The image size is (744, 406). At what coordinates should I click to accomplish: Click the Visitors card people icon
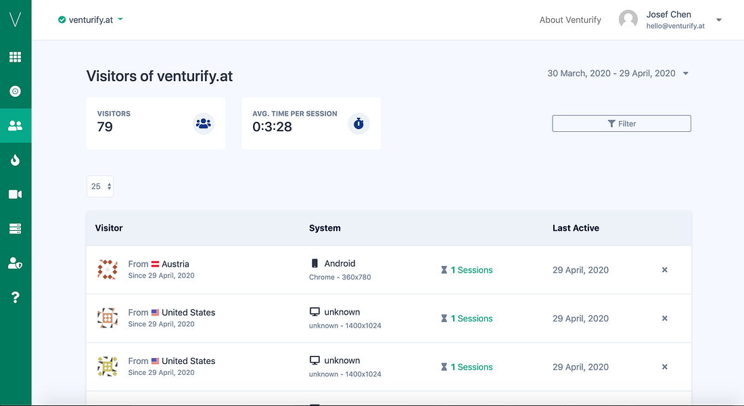coord(204,123)
